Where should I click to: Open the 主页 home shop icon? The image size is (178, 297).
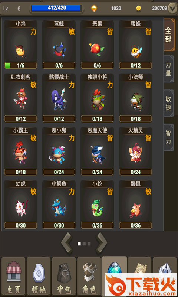(13, 276)
